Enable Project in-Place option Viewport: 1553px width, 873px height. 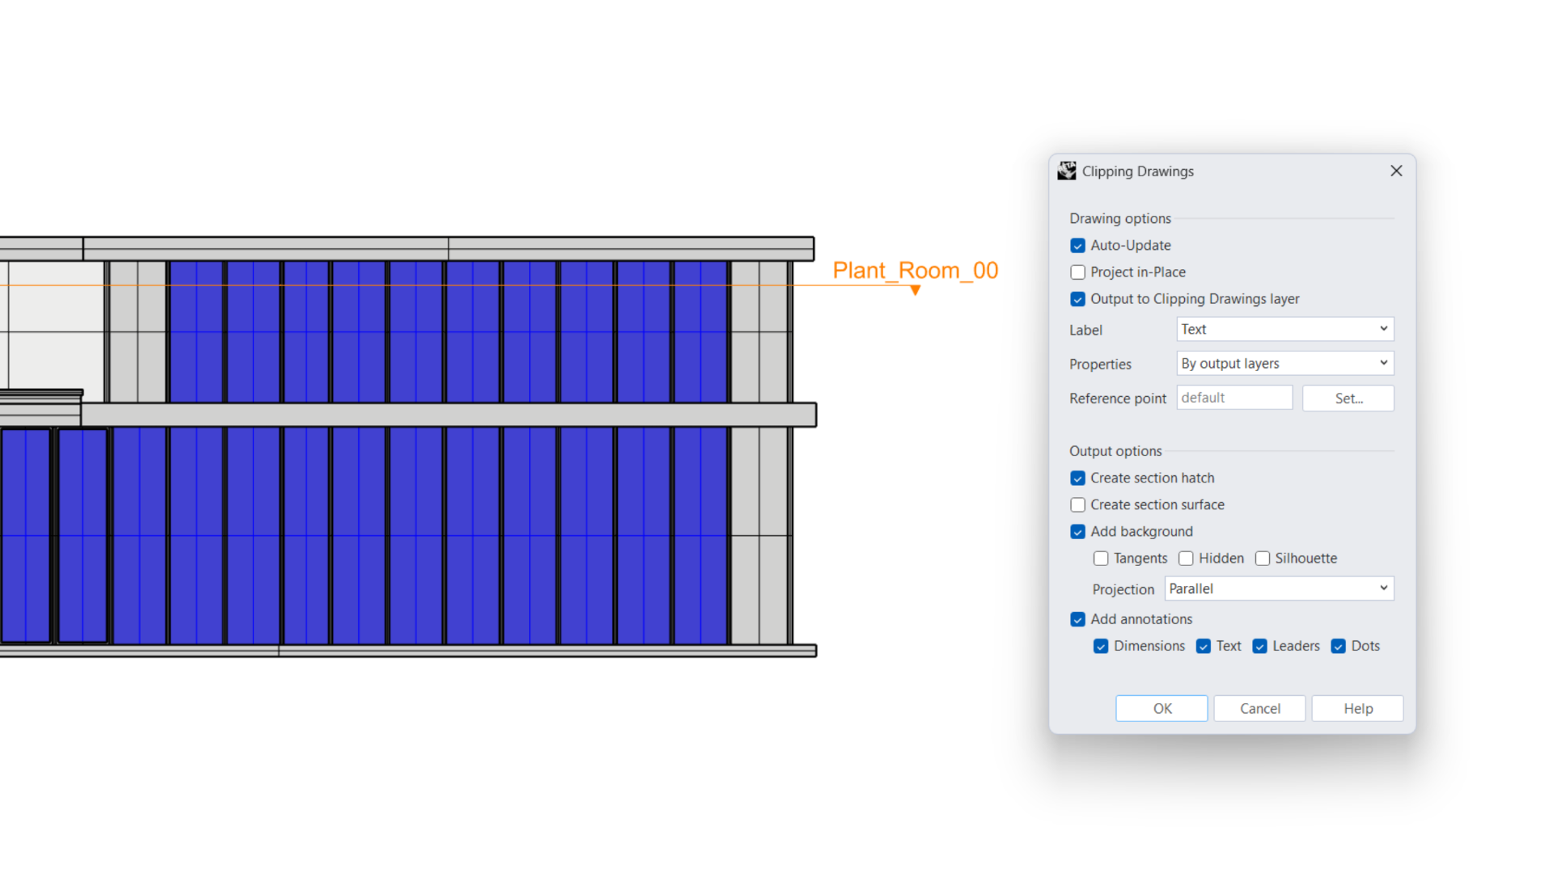coord(1077,272)
